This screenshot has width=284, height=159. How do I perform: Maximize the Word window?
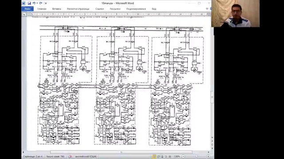coord(199,3)
